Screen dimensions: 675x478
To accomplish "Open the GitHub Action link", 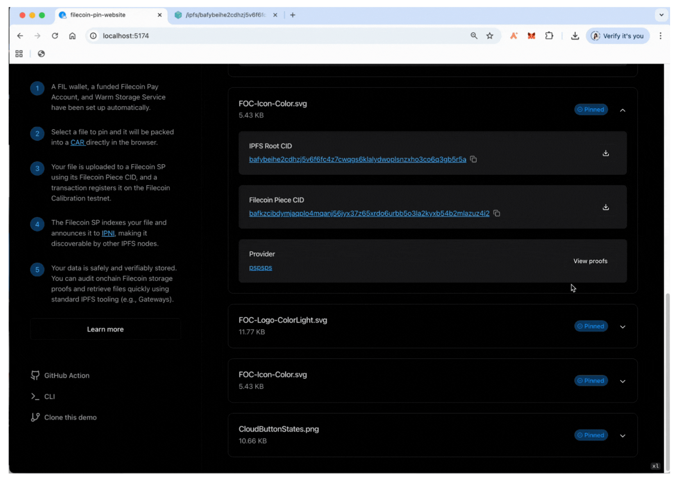I will (66, 375).
